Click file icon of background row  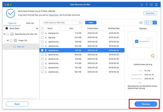[46, 33]
